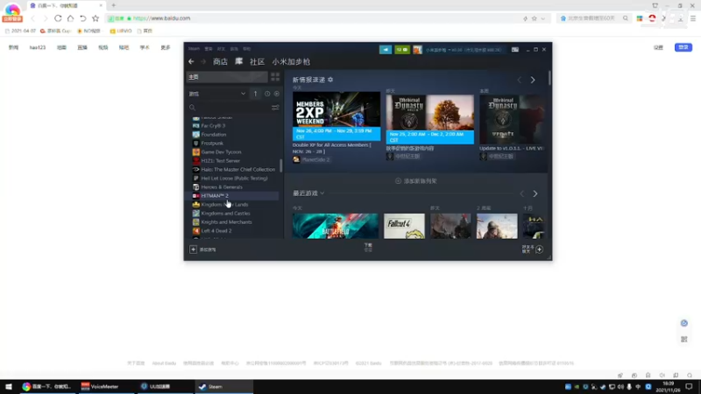Show next recent games page arrow
This screenshot has width=701, height=394.
[535, 193]
